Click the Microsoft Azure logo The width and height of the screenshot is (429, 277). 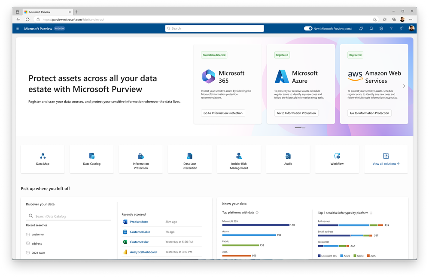click(282, 76)
